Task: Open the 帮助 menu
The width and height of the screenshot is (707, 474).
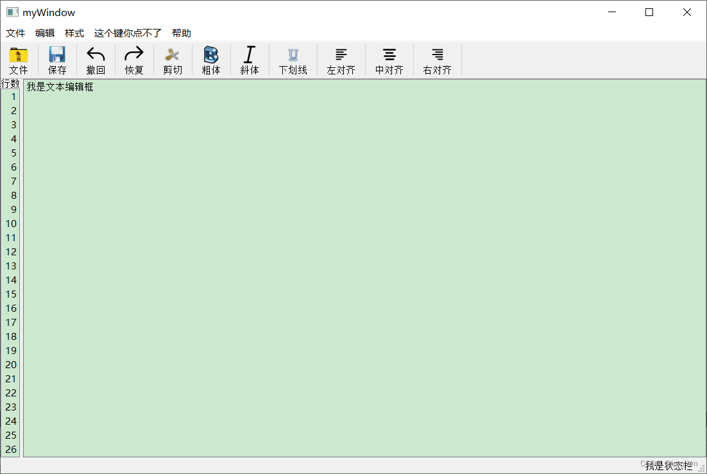Action: (182, 33)
